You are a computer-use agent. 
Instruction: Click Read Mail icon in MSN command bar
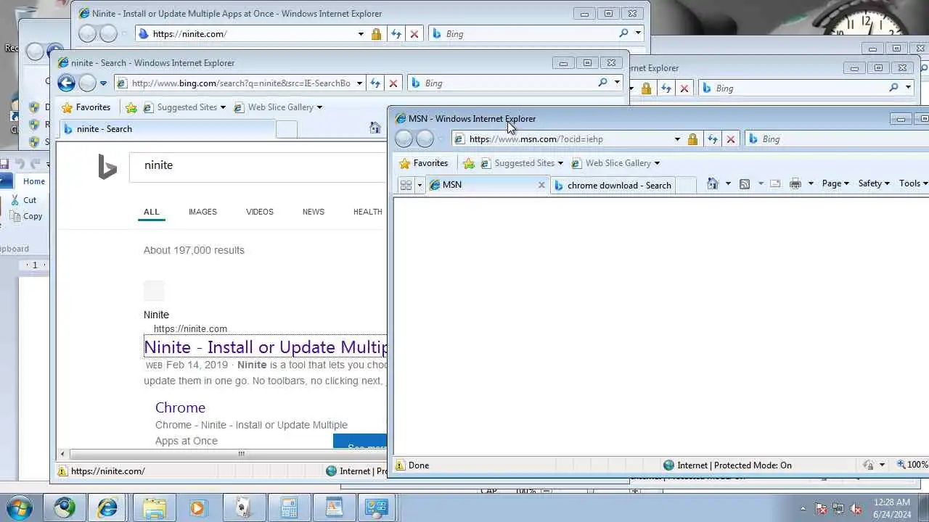click(x=775, y=184)
